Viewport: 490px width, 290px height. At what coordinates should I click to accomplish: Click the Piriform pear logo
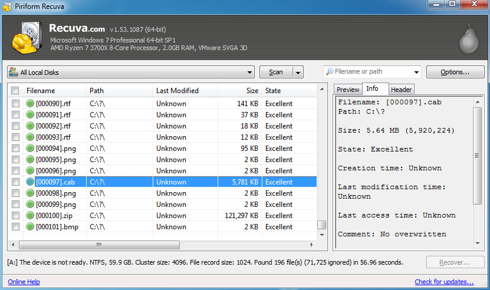469,38
